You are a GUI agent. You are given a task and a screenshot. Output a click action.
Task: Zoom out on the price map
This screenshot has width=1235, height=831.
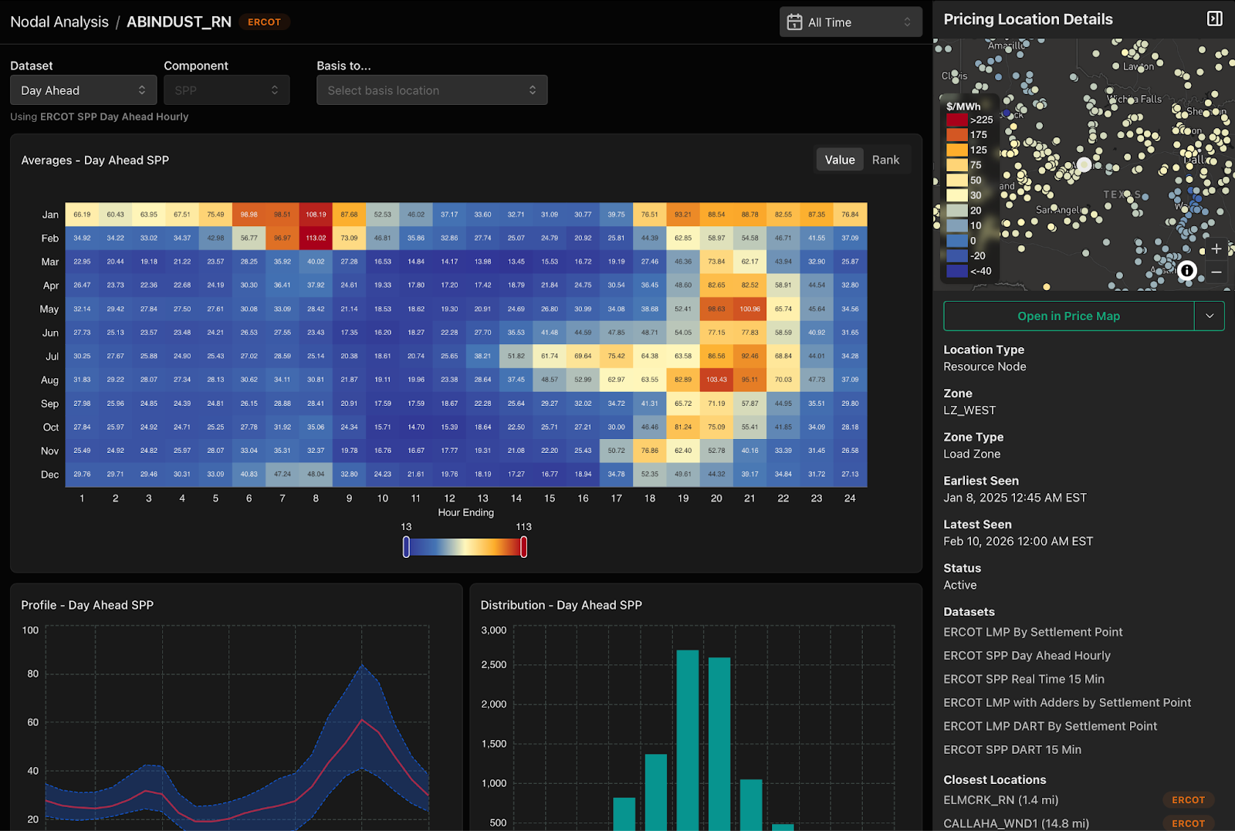tap(1216, 272)
